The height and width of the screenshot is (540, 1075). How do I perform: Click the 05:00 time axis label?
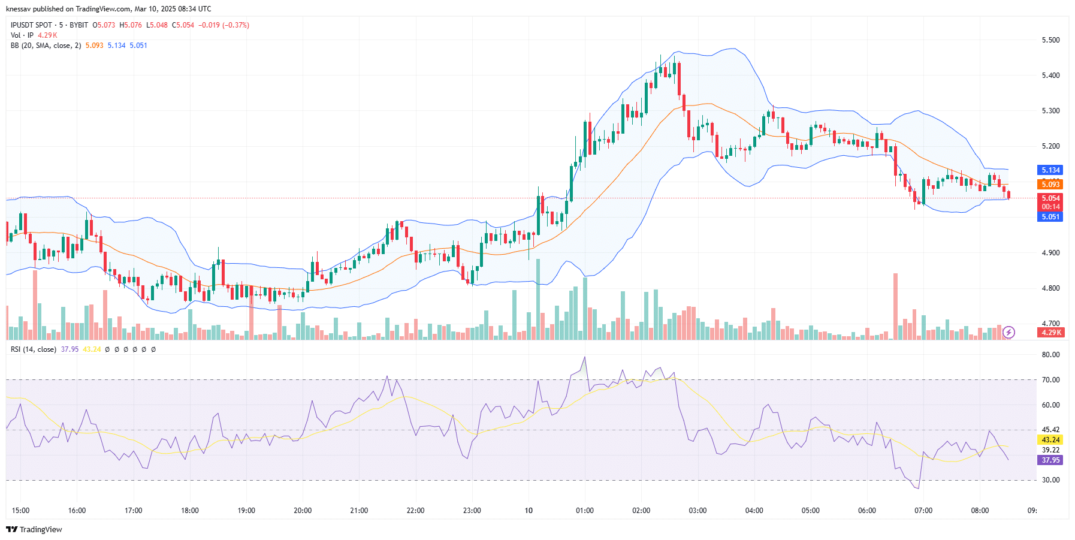811,511
